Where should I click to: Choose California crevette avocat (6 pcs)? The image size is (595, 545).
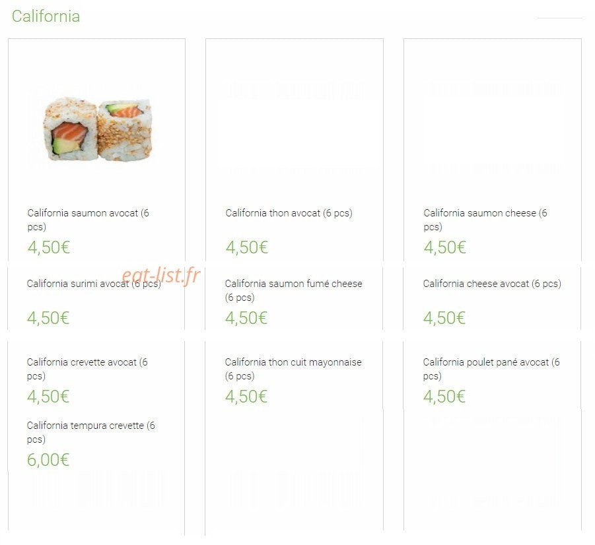87,369
